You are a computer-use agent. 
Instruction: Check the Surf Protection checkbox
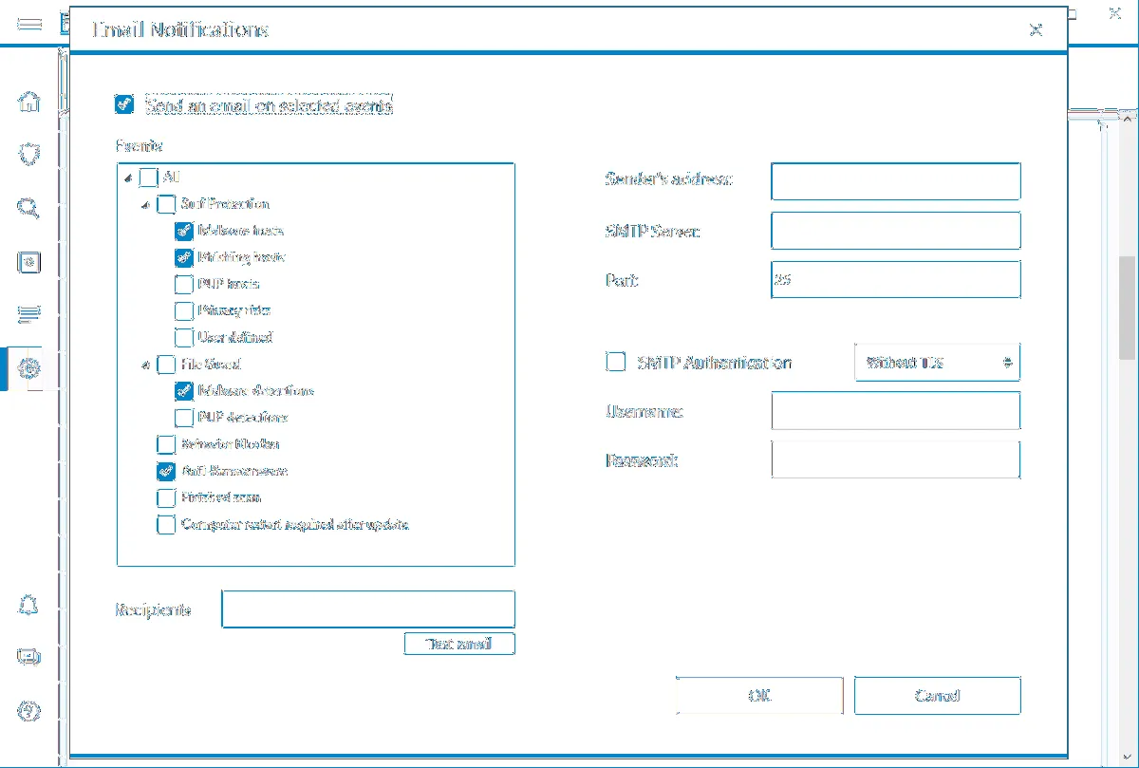[166, 204]
